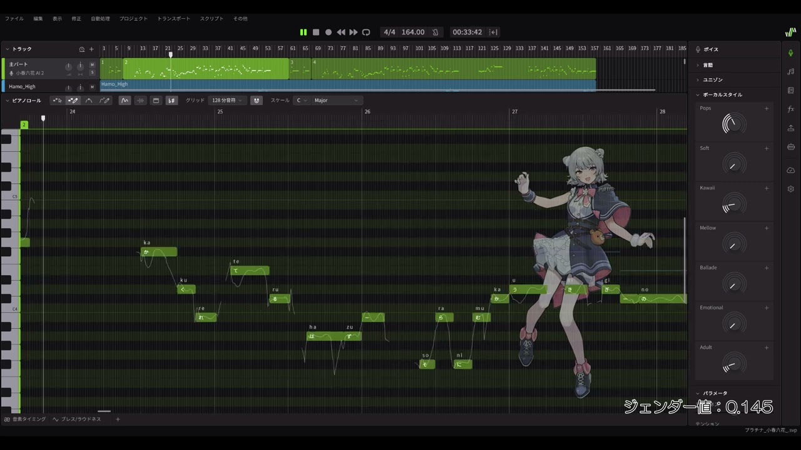This screenshot has width=801, height=450.
Task: Open the その他 menu
Action: point(240,19)
